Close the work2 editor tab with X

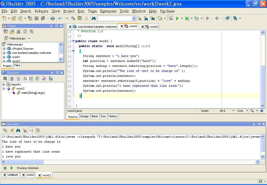122,26
